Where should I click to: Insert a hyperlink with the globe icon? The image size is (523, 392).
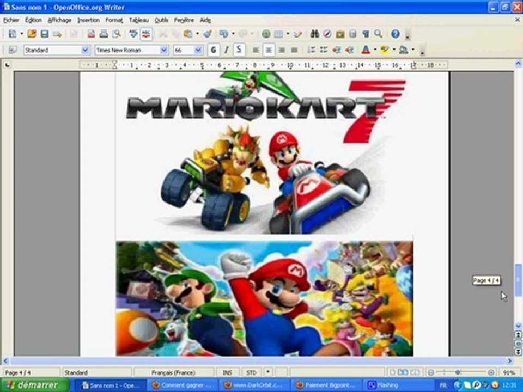266,34
